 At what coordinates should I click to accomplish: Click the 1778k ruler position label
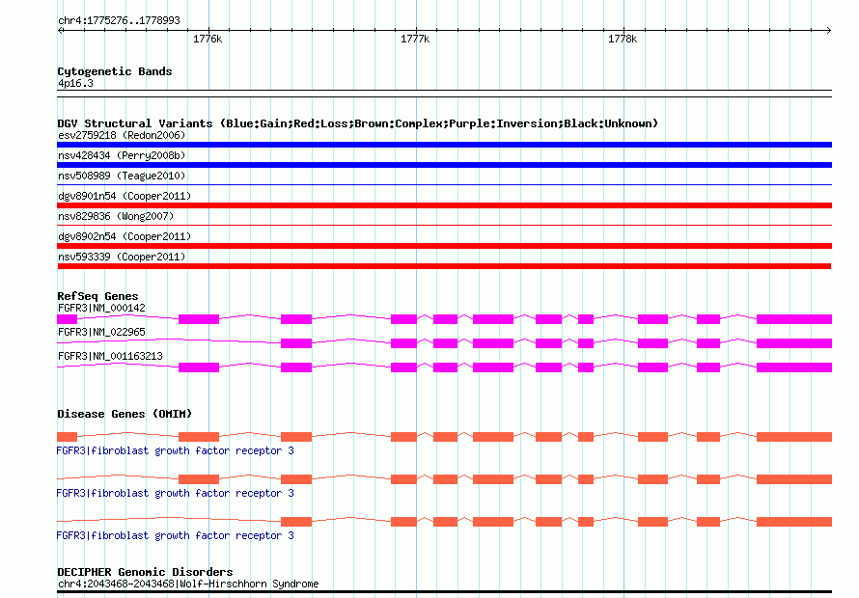[x=623, y=39]
